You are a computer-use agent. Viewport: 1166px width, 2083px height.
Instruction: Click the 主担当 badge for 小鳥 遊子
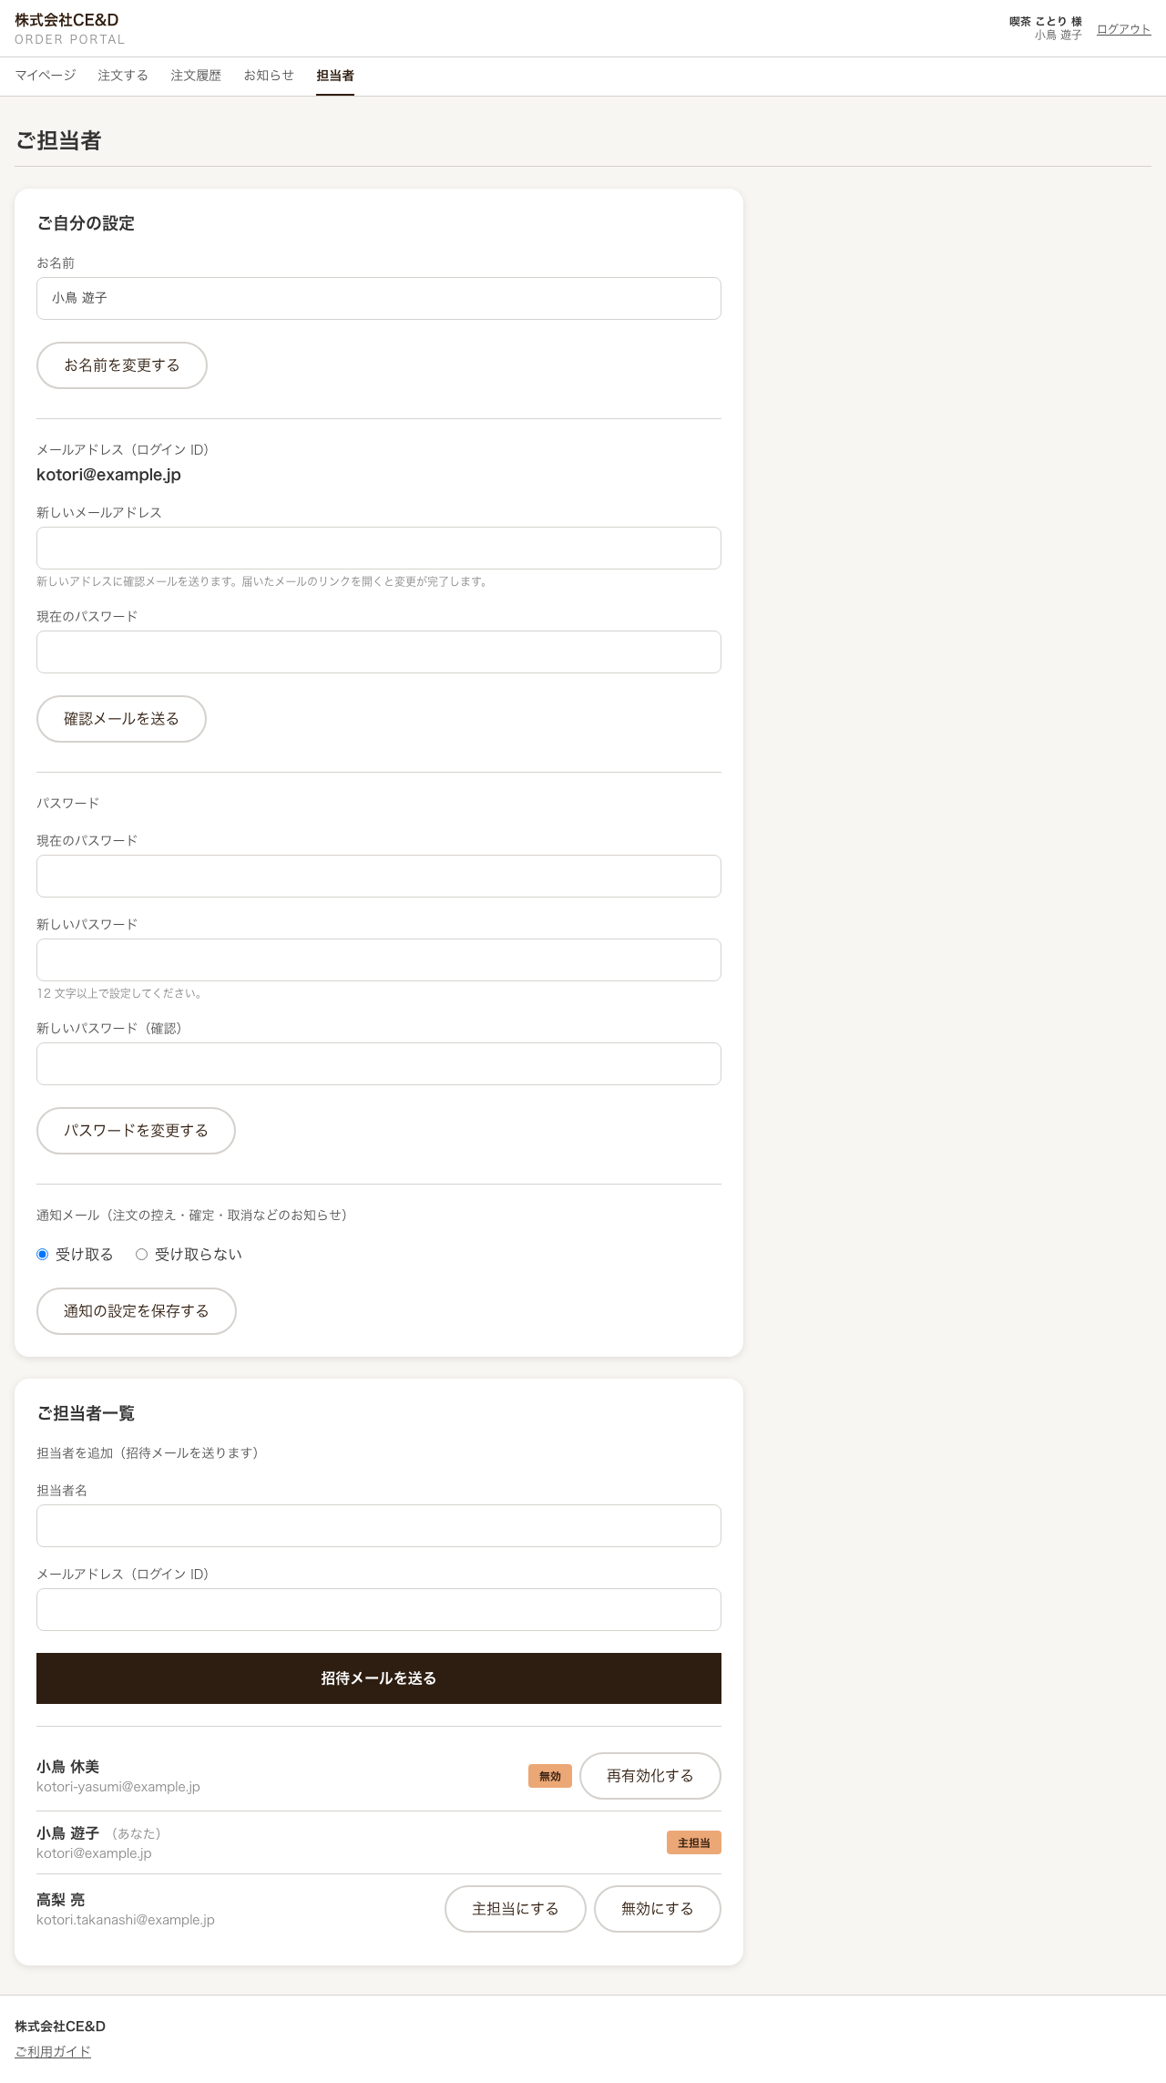pos(694,1842)
